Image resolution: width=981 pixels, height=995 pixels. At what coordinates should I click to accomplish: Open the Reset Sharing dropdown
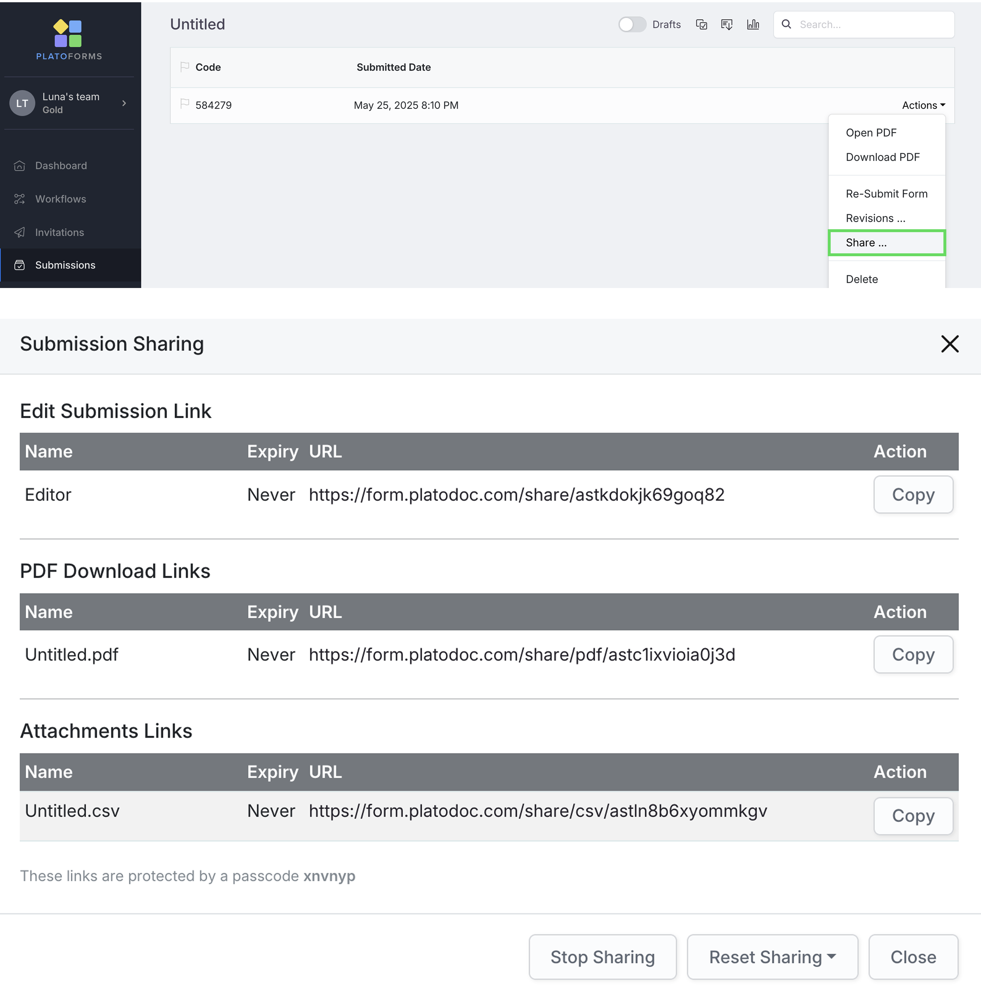pyautogui.click(x=772, y=957)
